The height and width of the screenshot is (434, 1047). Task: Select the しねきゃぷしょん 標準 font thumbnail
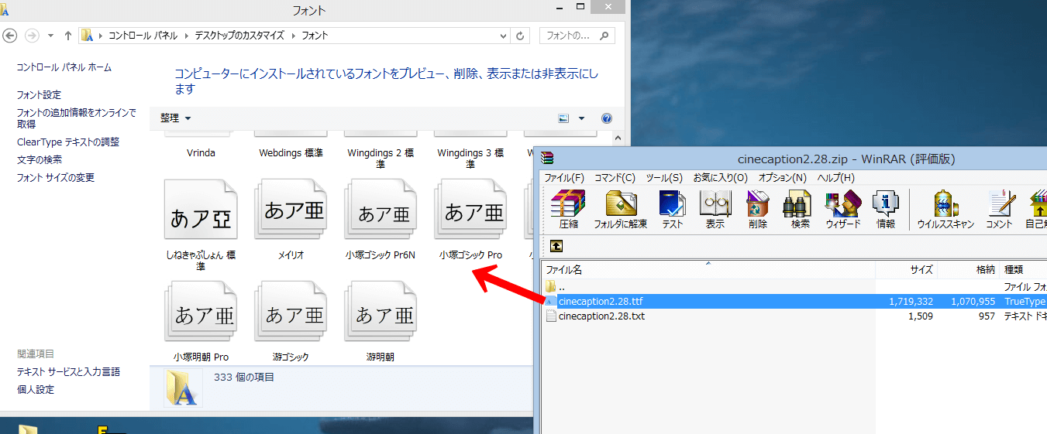click(x=201, y=210)
